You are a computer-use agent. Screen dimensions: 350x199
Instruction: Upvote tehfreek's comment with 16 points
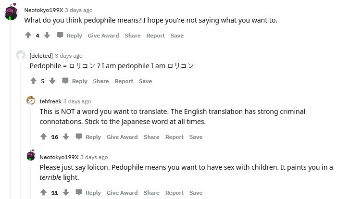pos(44,137)
